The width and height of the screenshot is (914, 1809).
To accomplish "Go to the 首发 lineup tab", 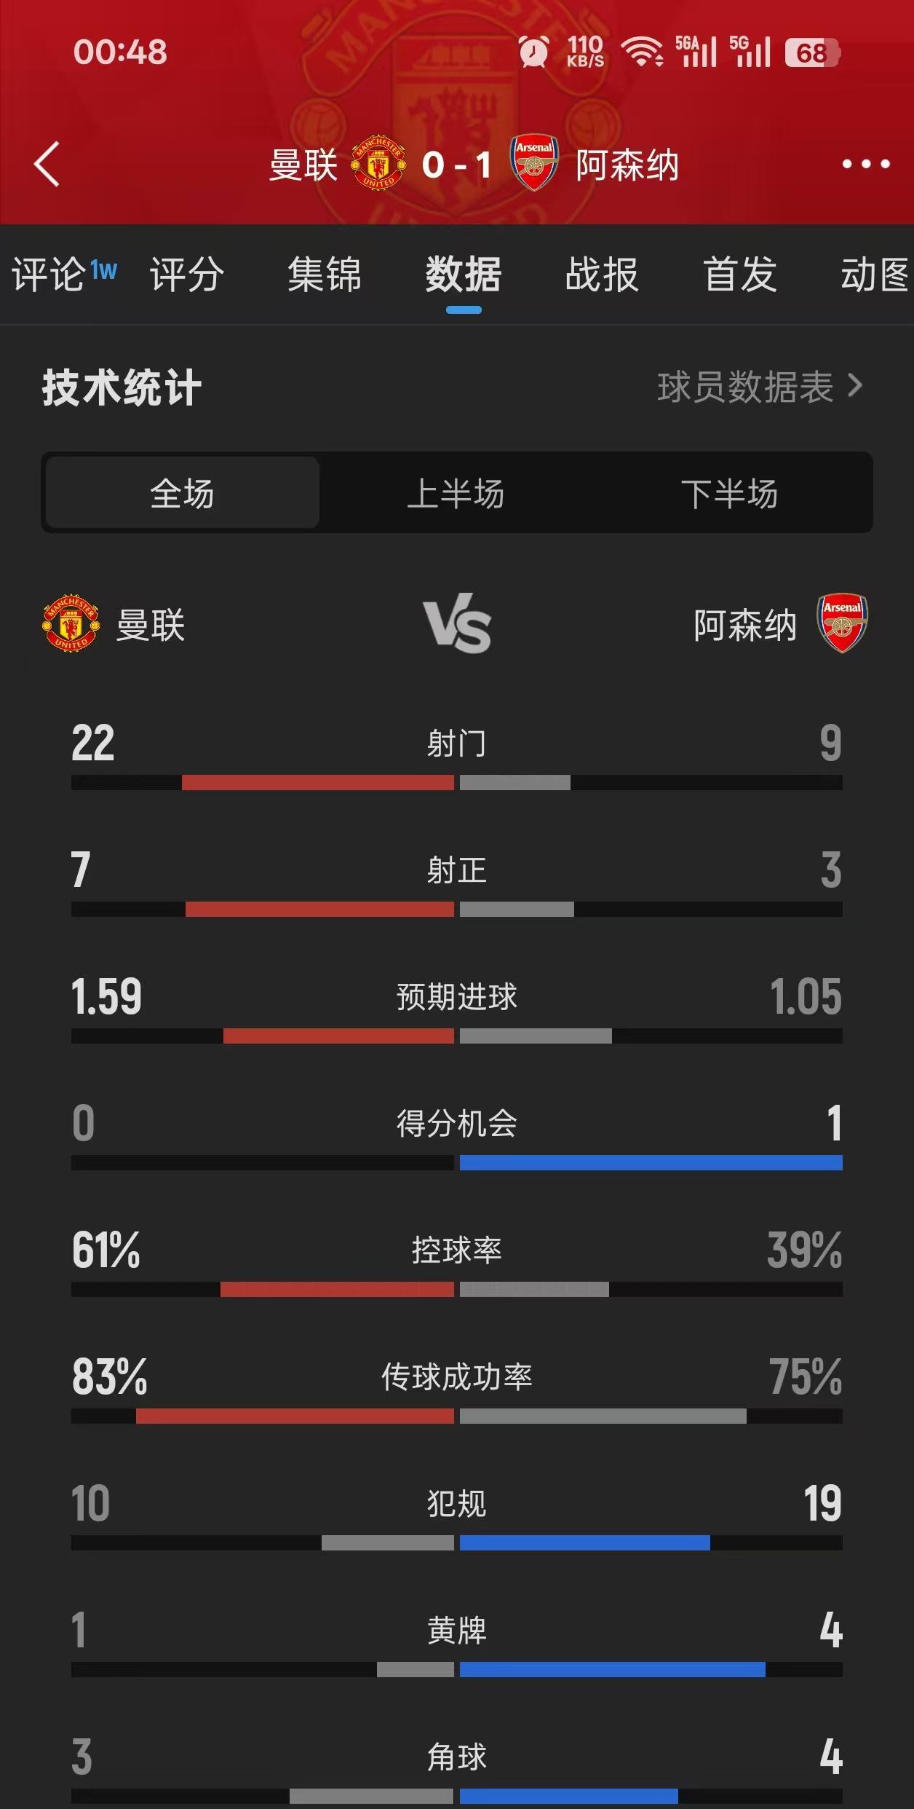I will (740, 275).
